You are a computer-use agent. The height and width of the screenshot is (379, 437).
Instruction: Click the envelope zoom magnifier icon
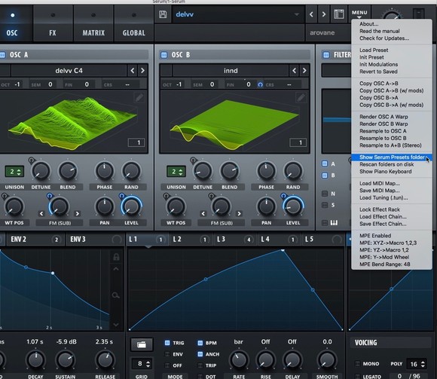click(x=115, y=295)
